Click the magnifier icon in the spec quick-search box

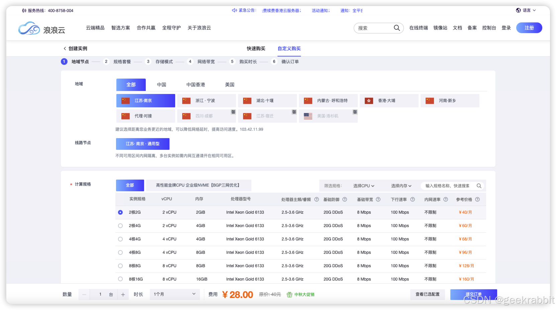click(x=479, y=186)
